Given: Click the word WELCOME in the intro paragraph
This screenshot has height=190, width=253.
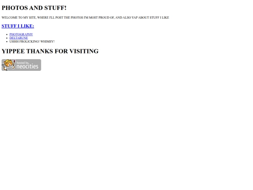Looking at the screenshot, I should tap(9, 18).
